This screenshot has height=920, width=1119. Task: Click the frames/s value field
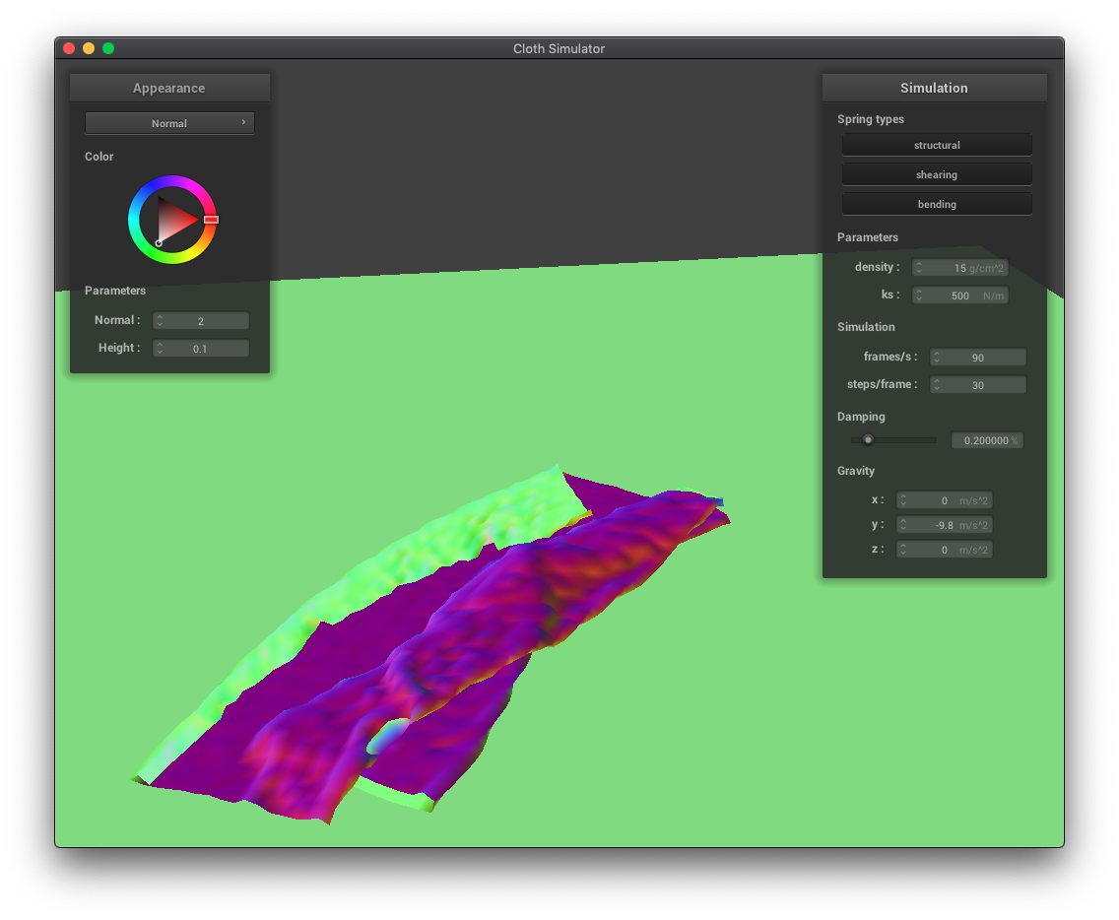[978, 357]
